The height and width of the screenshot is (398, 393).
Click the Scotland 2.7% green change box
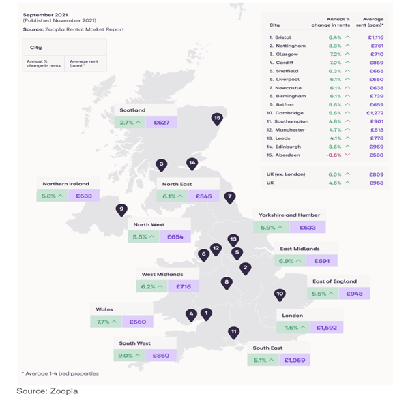pos(130,123)
